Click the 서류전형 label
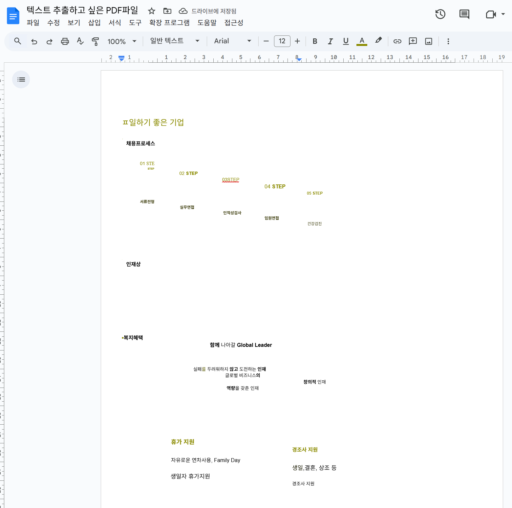Image resolution: width=512 pixels, height=508 pixels. click(147, 202)
